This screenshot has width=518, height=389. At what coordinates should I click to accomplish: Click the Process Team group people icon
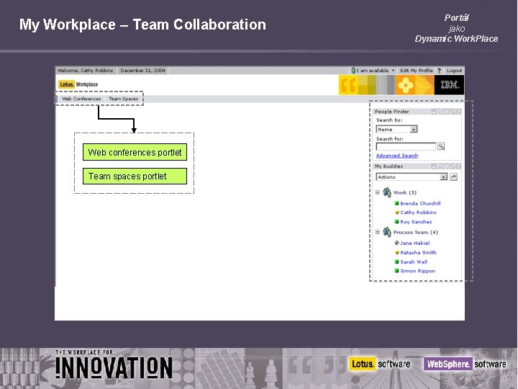pyautogui.click(x=387, y=232)
